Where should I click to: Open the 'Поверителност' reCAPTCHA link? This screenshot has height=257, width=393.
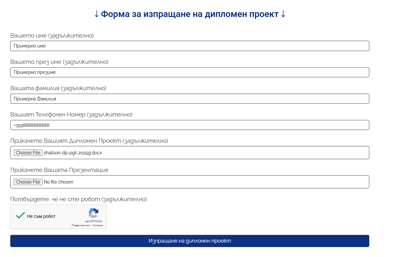click(81, 226)
